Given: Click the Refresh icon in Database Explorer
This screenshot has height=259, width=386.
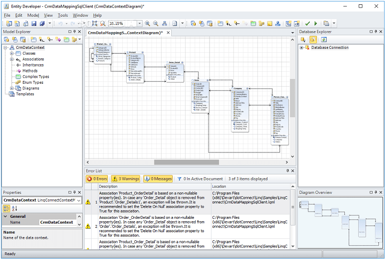Looking at the screenshot, I should coord(324,40).
